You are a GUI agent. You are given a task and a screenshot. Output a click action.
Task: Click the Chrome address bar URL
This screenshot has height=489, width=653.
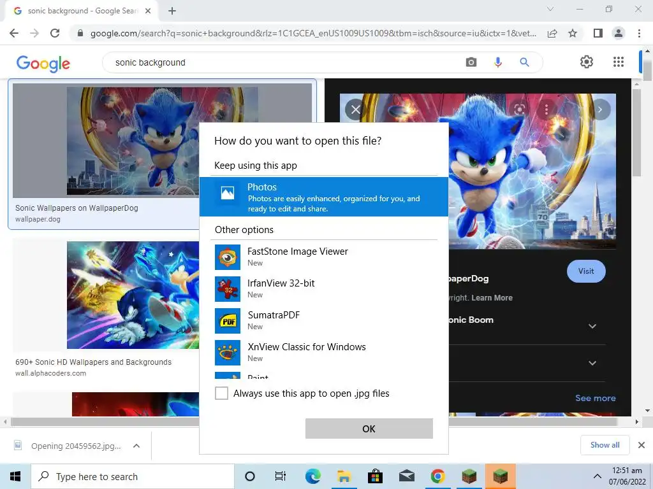click(313, 33)
